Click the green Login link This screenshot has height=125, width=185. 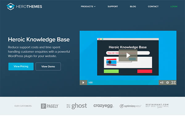pos(174,6)
